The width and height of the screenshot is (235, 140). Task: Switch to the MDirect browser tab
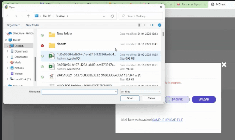221,4
